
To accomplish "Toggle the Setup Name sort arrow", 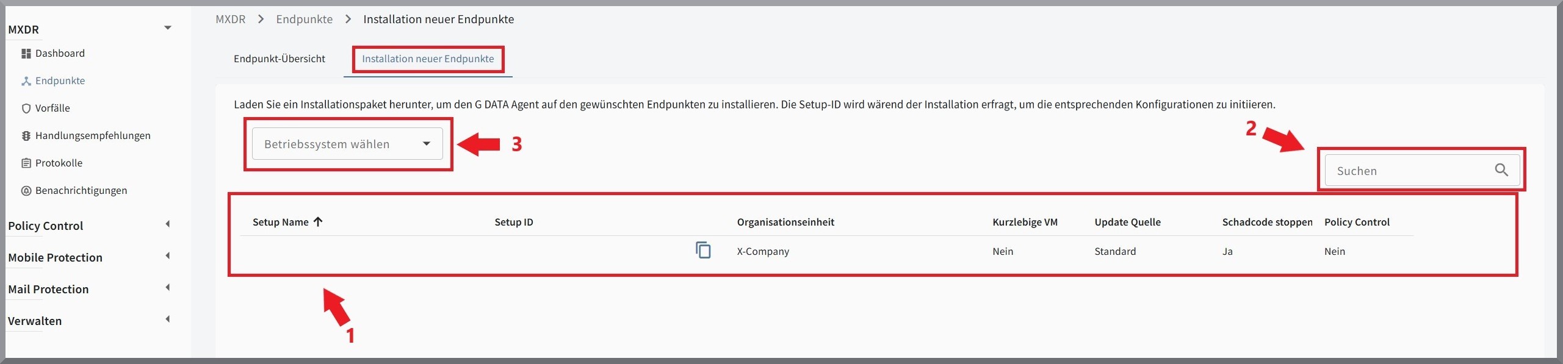I will click(318, 222).
